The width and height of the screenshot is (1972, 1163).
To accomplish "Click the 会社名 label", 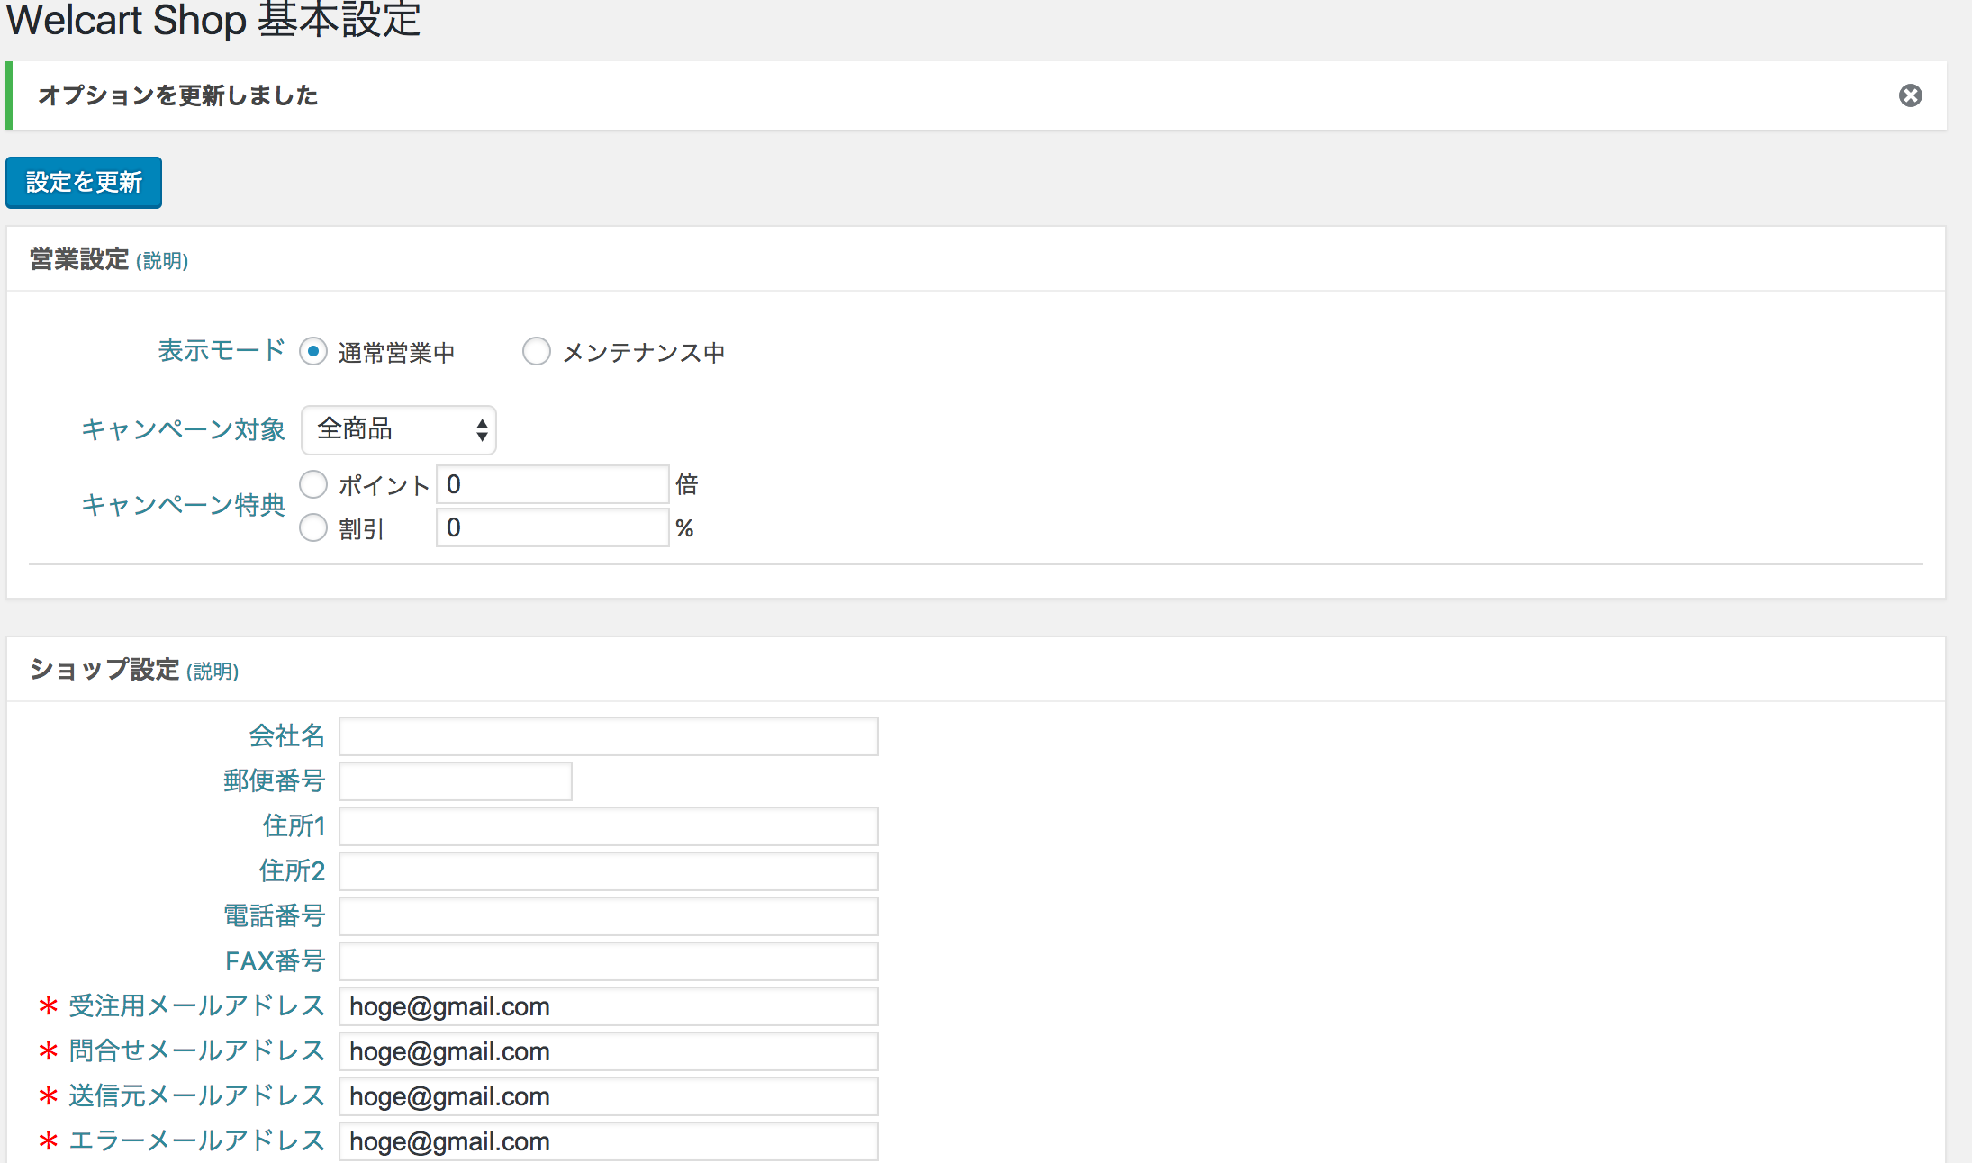I will click(x=286, y=735).
